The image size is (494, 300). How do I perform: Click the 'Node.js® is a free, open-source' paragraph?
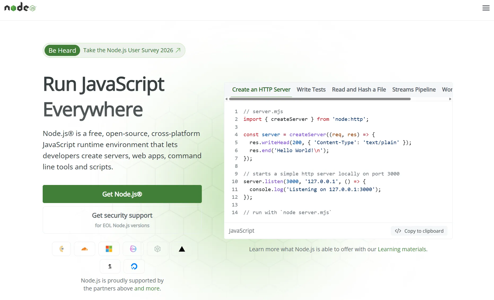click(x=122, y=150)
